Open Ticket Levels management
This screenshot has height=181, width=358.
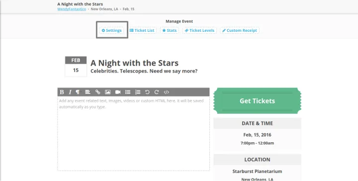click(199, 30)
